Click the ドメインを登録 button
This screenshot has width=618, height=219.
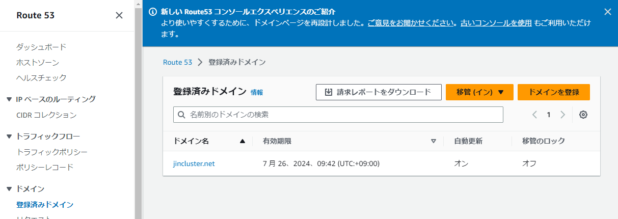553,92
